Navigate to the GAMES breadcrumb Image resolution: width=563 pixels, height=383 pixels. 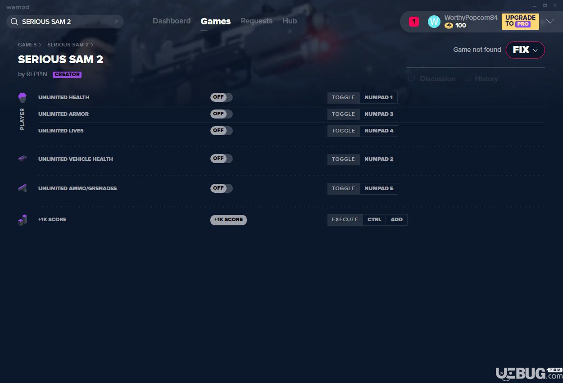27,45
